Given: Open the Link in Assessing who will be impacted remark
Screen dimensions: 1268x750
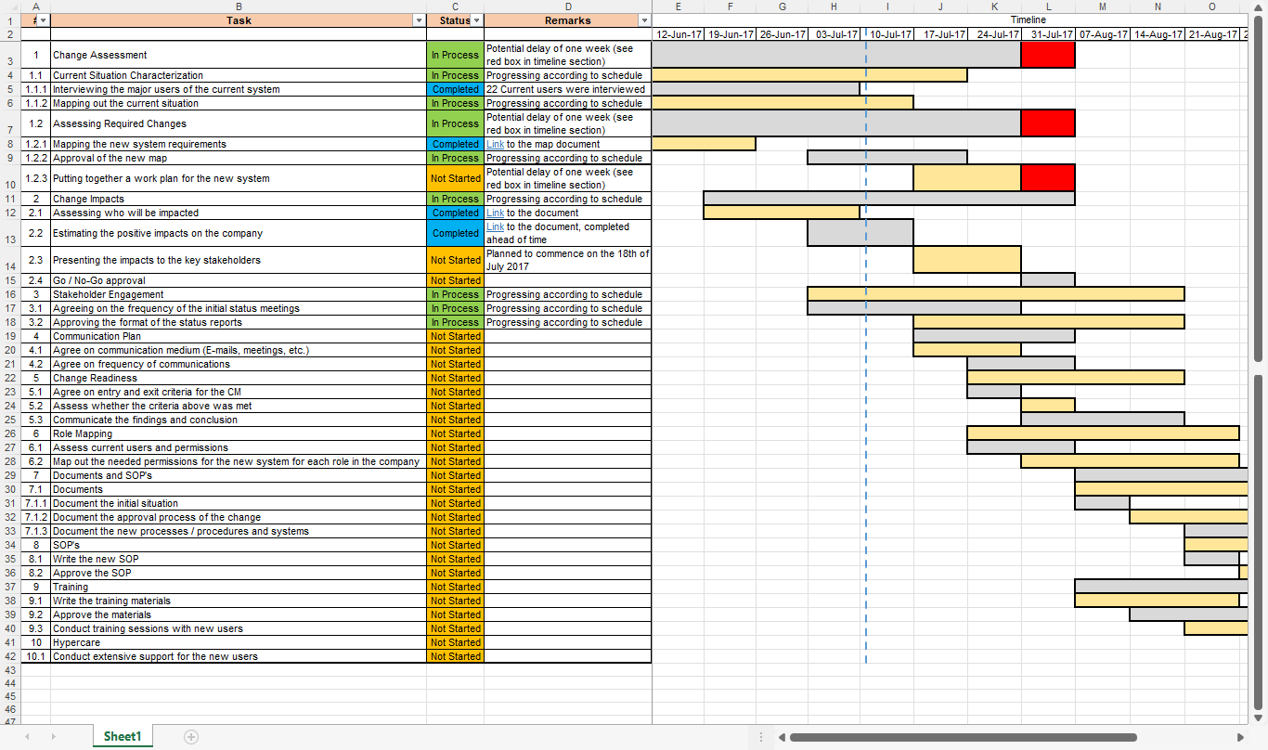Looking at the screenshot, I should point(495,213).
